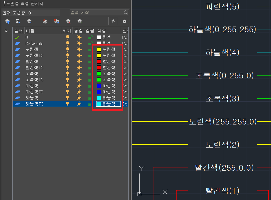This screenshot has width=271, height=200.
Task: Sort layers by 이름 column header
Action: (x=43, y=31)
